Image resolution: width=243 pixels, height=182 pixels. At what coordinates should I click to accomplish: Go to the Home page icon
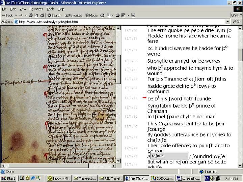point(41,15)
